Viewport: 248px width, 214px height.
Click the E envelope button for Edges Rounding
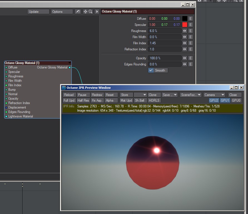click(190, 64)
